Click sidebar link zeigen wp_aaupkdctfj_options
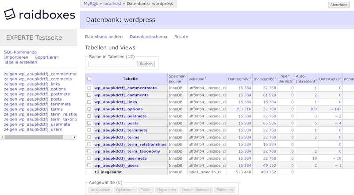This screenshot has width=354, height=195. (x=35, y=89)
